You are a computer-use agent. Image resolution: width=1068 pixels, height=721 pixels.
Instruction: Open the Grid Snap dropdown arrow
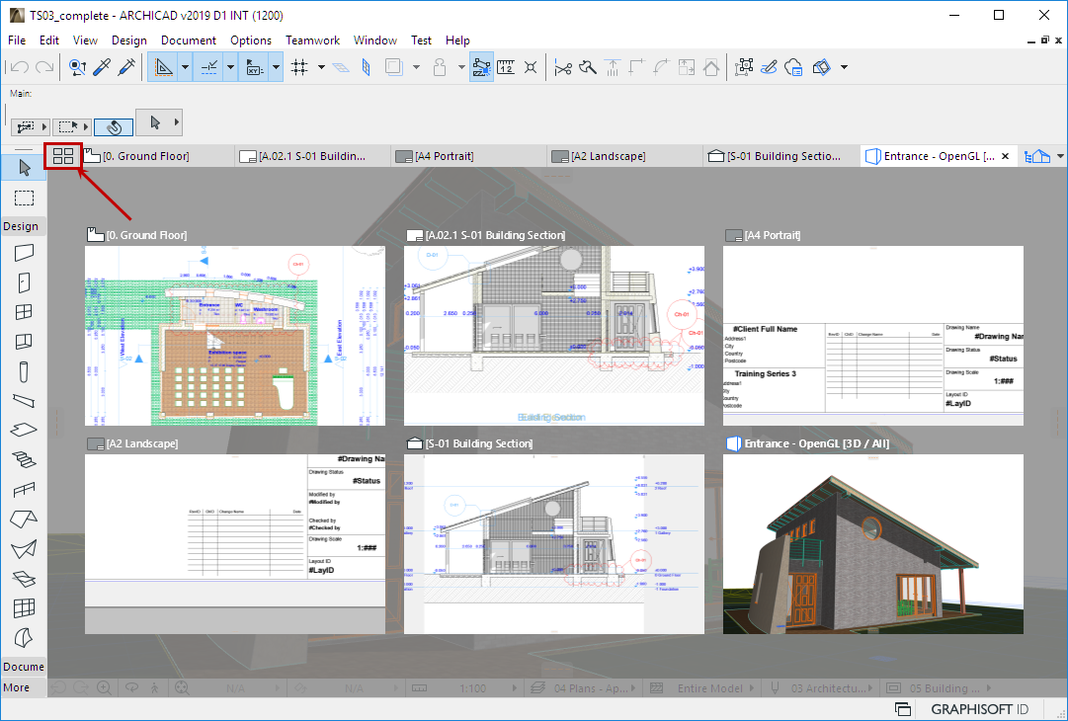click(321, 67)
